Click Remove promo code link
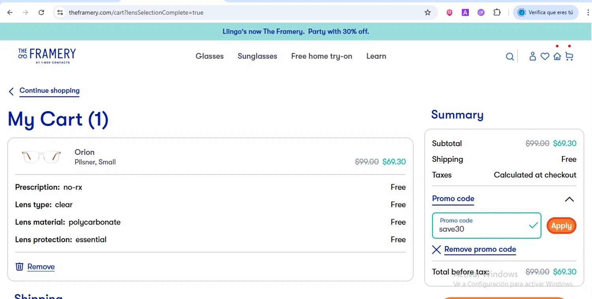 tap(480, 249)
